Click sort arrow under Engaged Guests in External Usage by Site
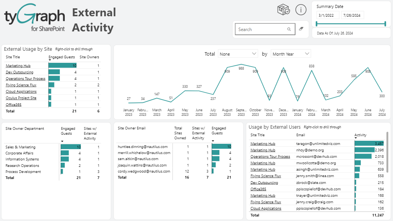Viewport: 393px width, 221px height. (50, 60)
